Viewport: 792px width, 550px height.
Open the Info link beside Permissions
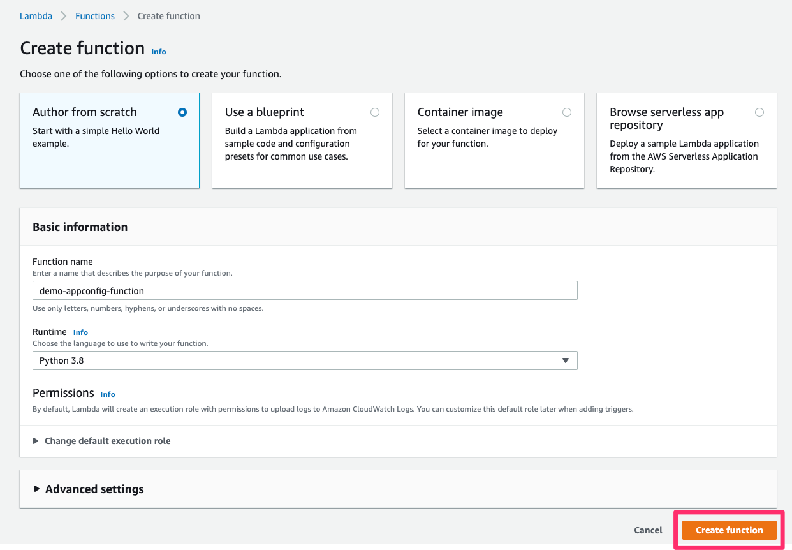[108, 394]
